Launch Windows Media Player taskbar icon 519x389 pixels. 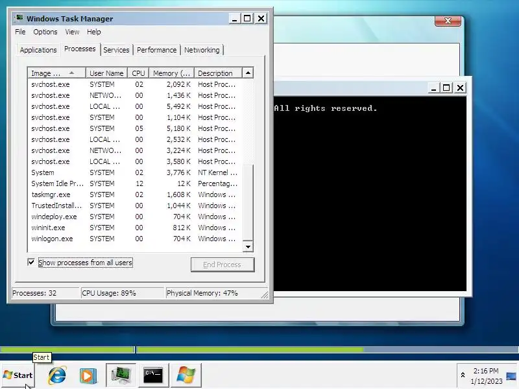coord(88,375)
